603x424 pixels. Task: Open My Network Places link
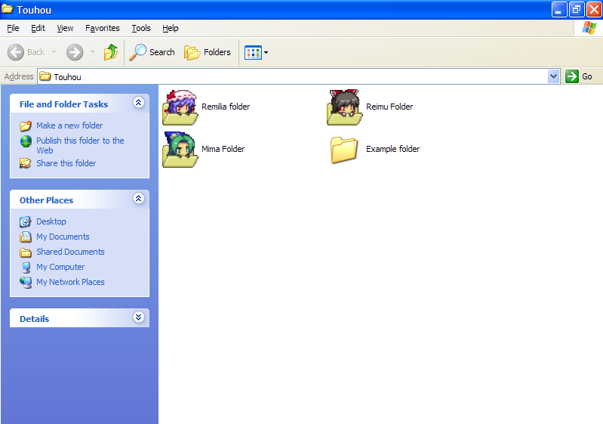pyautogui.click(x=70, y=282)
